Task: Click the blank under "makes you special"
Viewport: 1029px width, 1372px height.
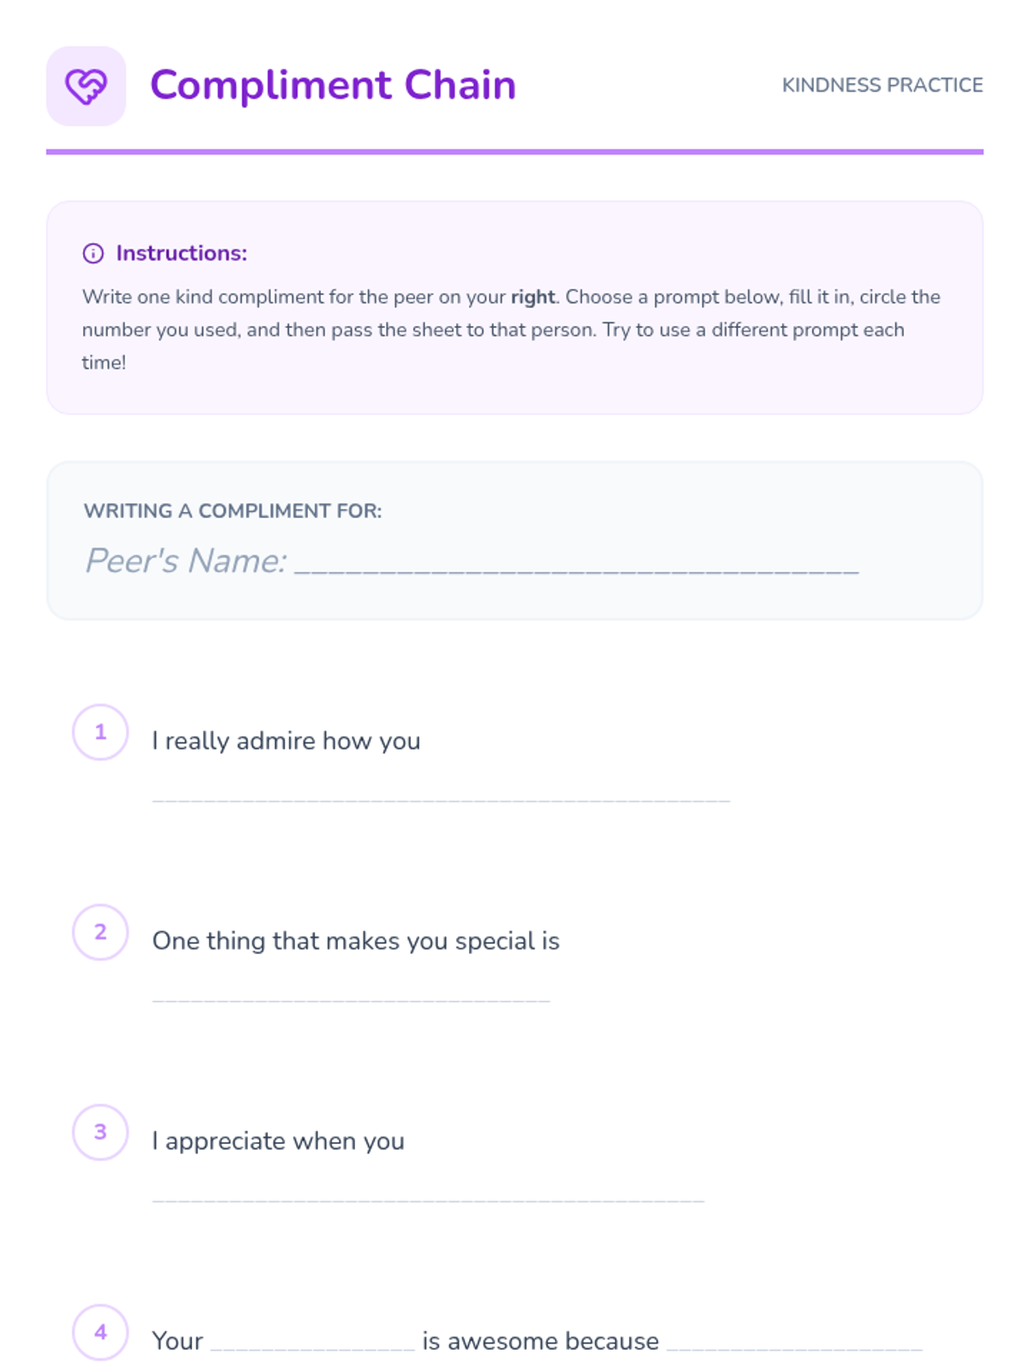Action: pos(351,996)
